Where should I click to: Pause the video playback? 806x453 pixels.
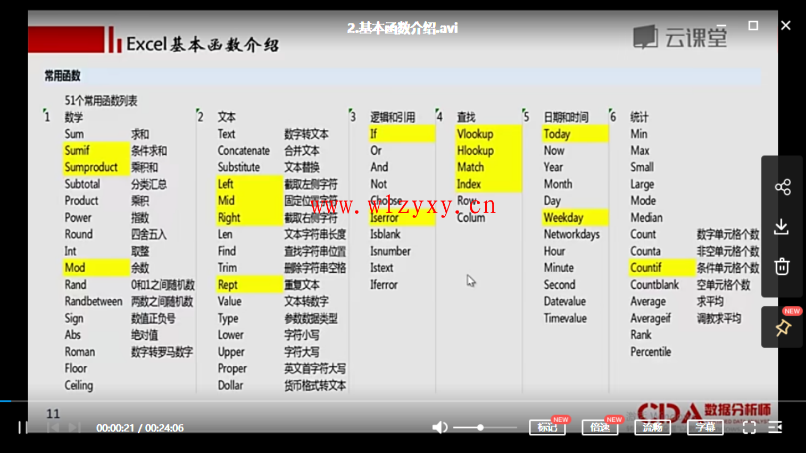[22, 427]
